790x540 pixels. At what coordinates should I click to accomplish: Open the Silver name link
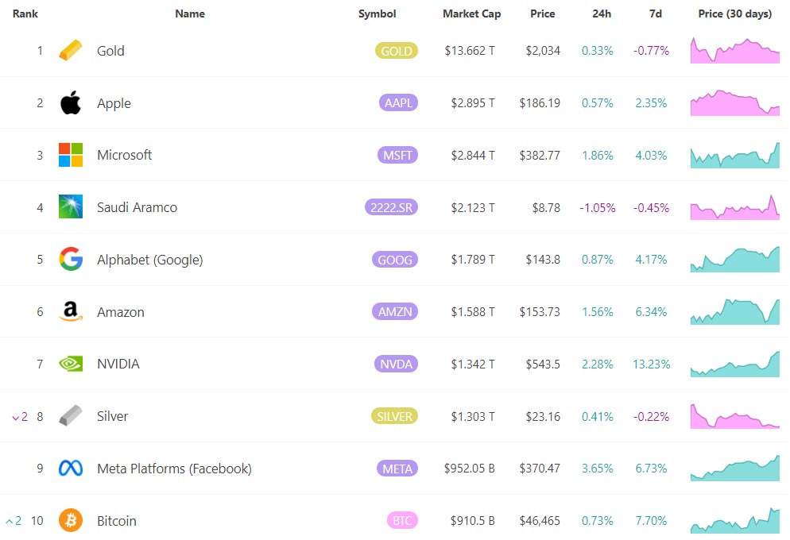[x=112, y=416]
